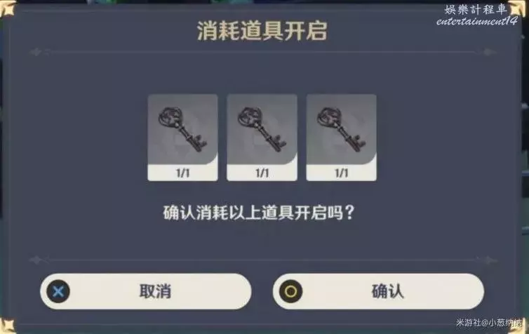Click the 确认消耗以上道具开启吗 prompt text

pos(258,213)
